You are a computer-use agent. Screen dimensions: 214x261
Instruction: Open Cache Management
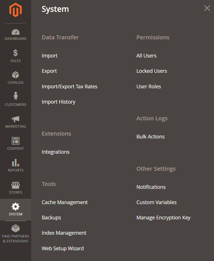tap(65, 202)
